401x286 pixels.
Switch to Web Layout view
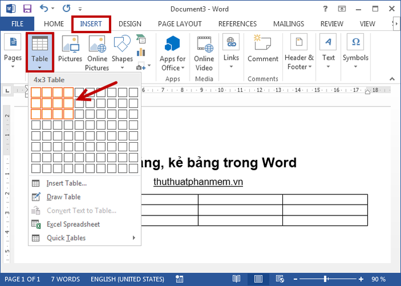(x=280, y=279)
